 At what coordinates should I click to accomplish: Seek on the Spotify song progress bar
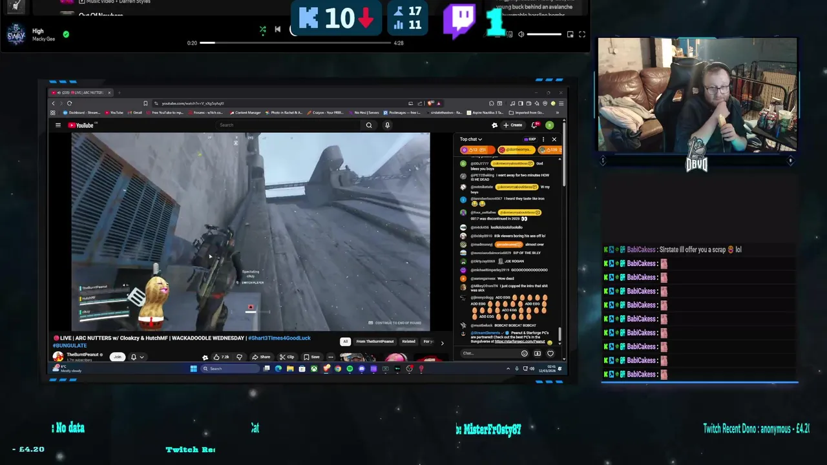(295, 43)
